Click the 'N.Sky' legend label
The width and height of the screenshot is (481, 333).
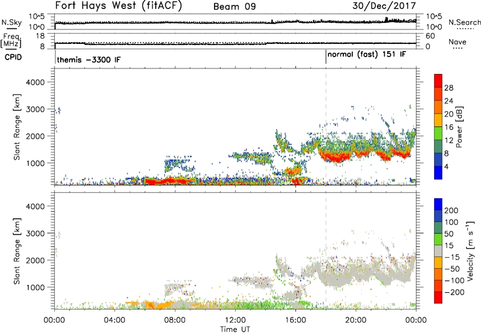point(11,23)
